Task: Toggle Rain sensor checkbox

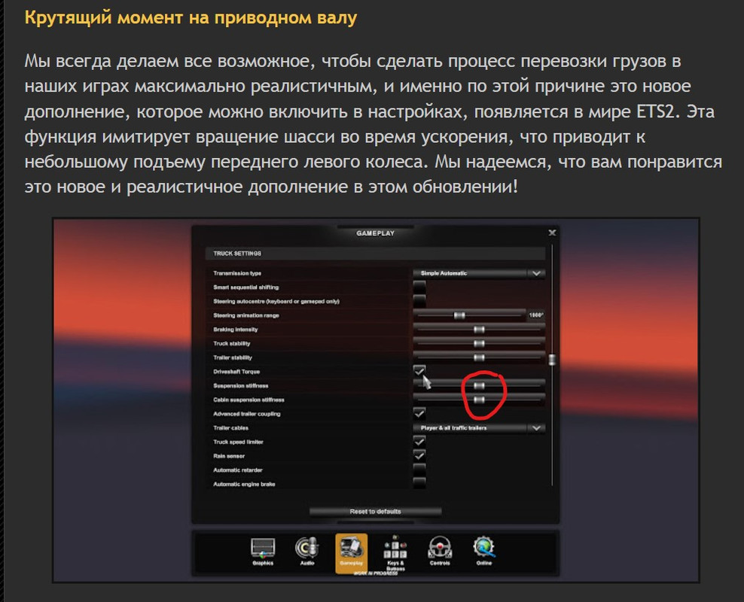Action: (419, 455)
